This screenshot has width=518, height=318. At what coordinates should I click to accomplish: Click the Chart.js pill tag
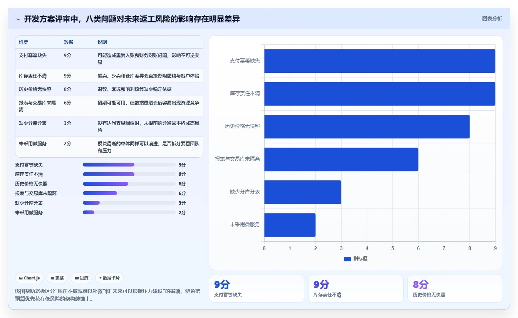[x=29, y=278]
